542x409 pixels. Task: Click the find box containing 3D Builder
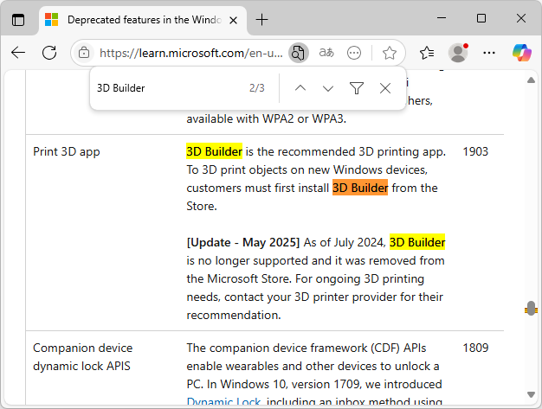point(170,88)
